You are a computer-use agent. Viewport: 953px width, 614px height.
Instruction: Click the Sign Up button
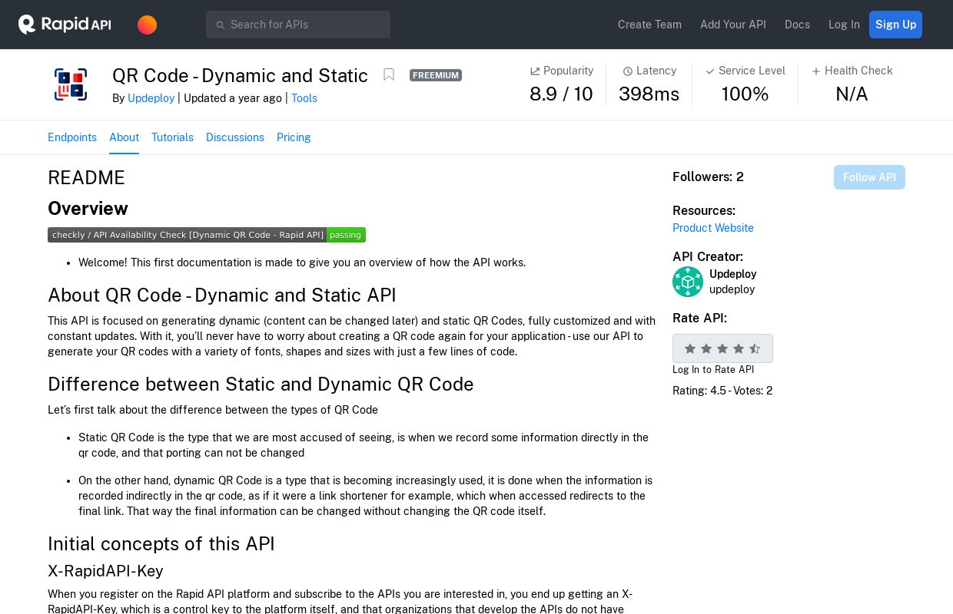895,25
